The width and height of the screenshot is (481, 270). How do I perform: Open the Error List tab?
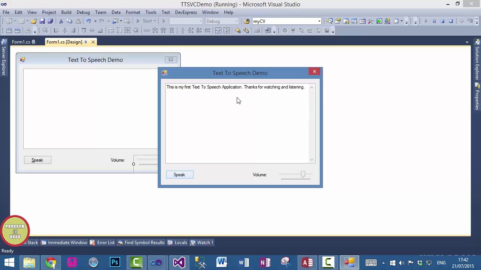pos(102,243)
